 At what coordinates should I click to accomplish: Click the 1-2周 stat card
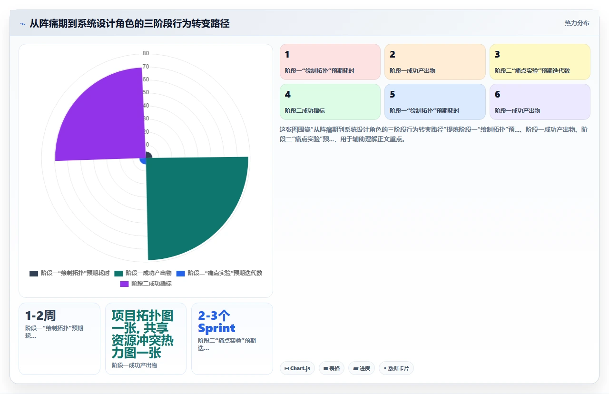[59, 339]
